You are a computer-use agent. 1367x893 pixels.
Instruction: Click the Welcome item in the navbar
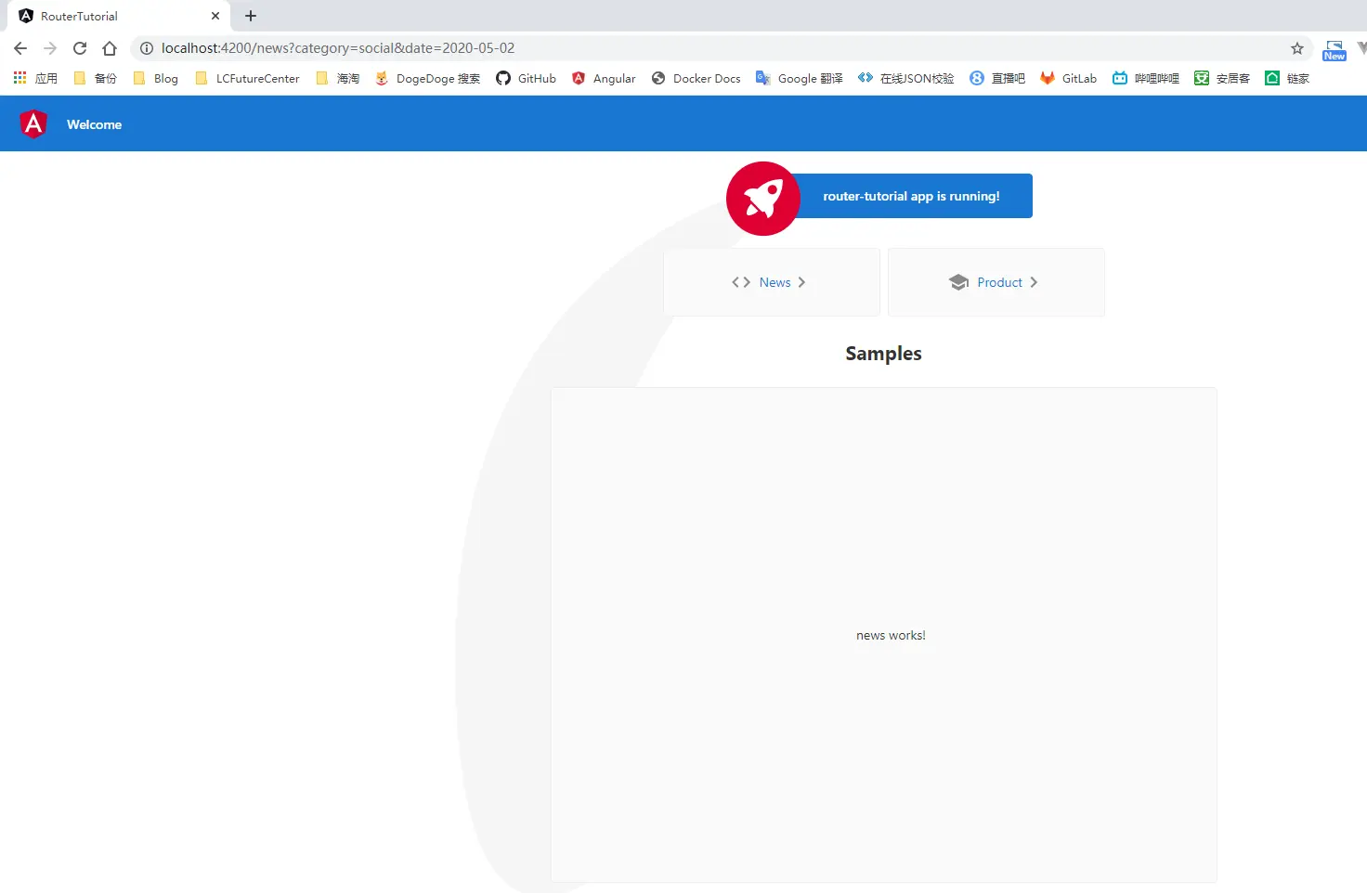(93, 123)
